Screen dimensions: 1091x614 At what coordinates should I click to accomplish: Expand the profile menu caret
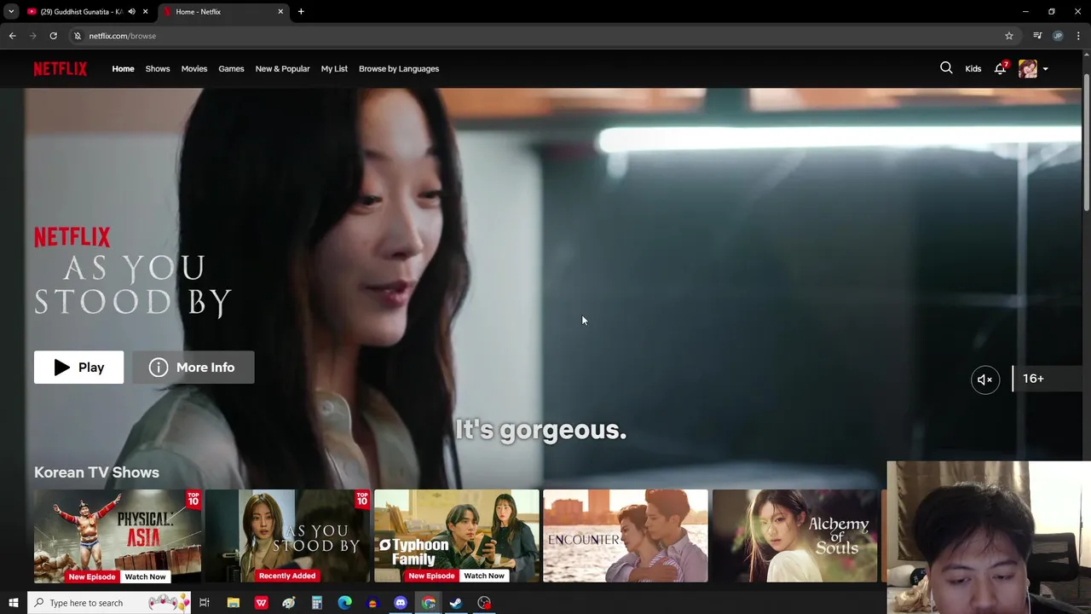coord(1045,69)
